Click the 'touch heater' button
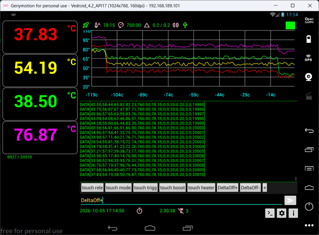Screen dimensions: 319x235 tap(201, 188)
